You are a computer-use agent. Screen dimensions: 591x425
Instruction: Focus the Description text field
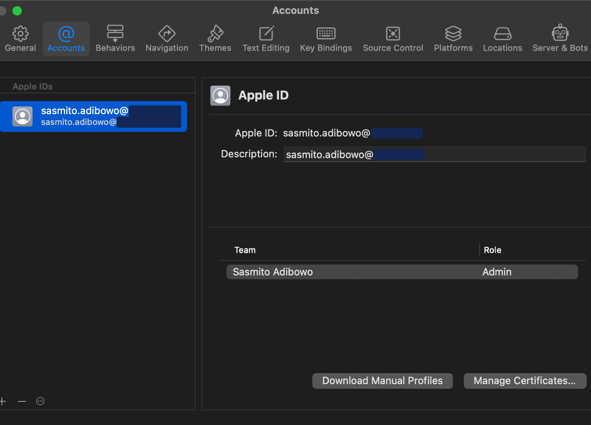pos(435,154)
